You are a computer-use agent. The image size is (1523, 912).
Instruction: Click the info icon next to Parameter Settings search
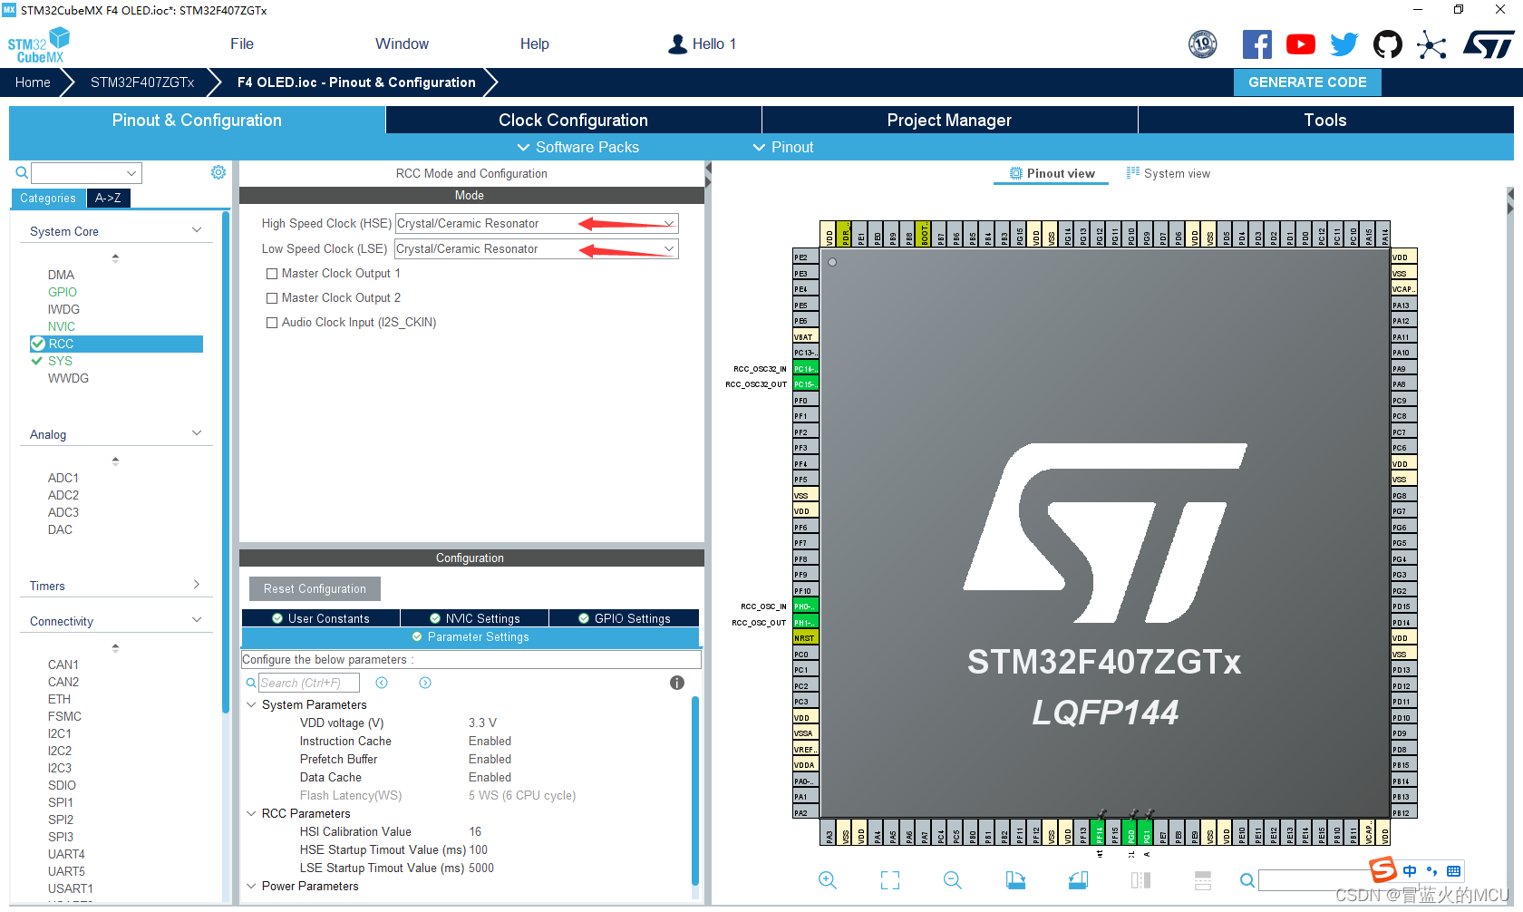676,683
